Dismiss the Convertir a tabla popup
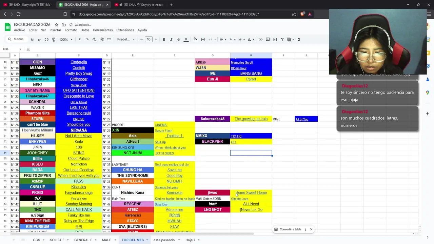 (x=311, y=229)
